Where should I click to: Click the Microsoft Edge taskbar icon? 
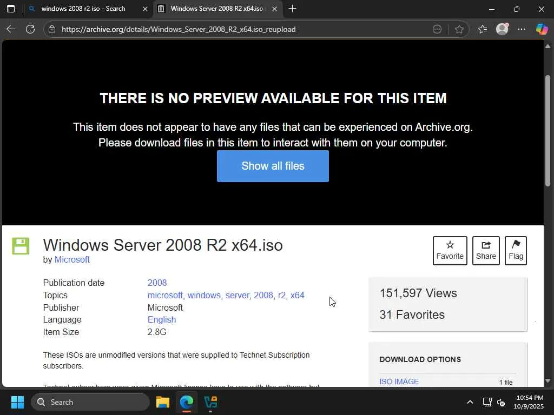point(187,402)
